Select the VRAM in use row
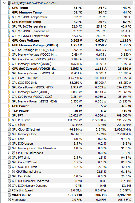Screen dimensions: 135x203 point(67,195)
